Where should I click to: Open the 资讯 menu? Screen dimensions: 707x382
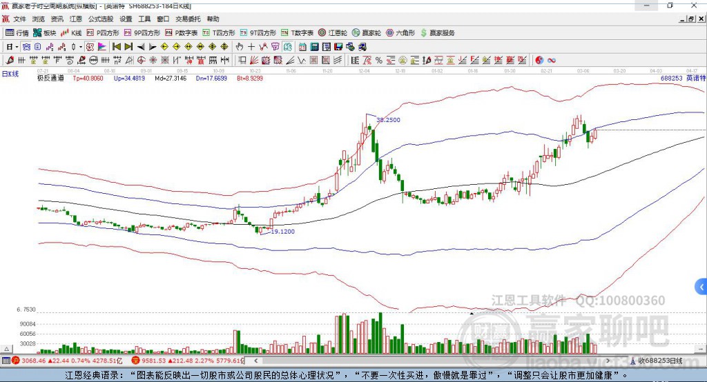point(57,19)
